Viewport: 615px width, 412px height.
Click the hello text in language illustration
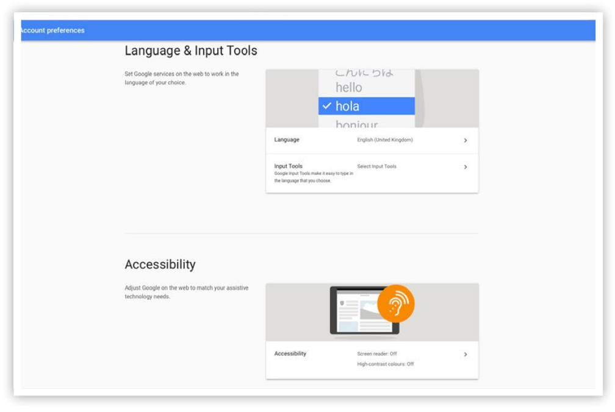[349, 88]
